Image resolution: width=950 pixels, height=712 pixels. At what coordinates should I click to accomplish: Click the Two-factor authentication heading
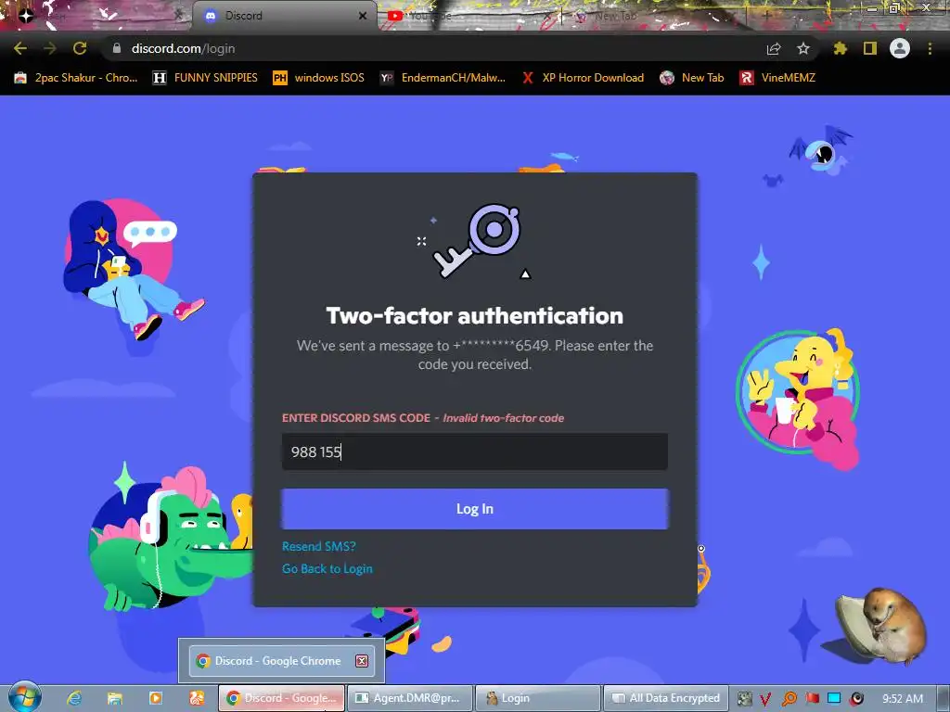tap(474, 315)
